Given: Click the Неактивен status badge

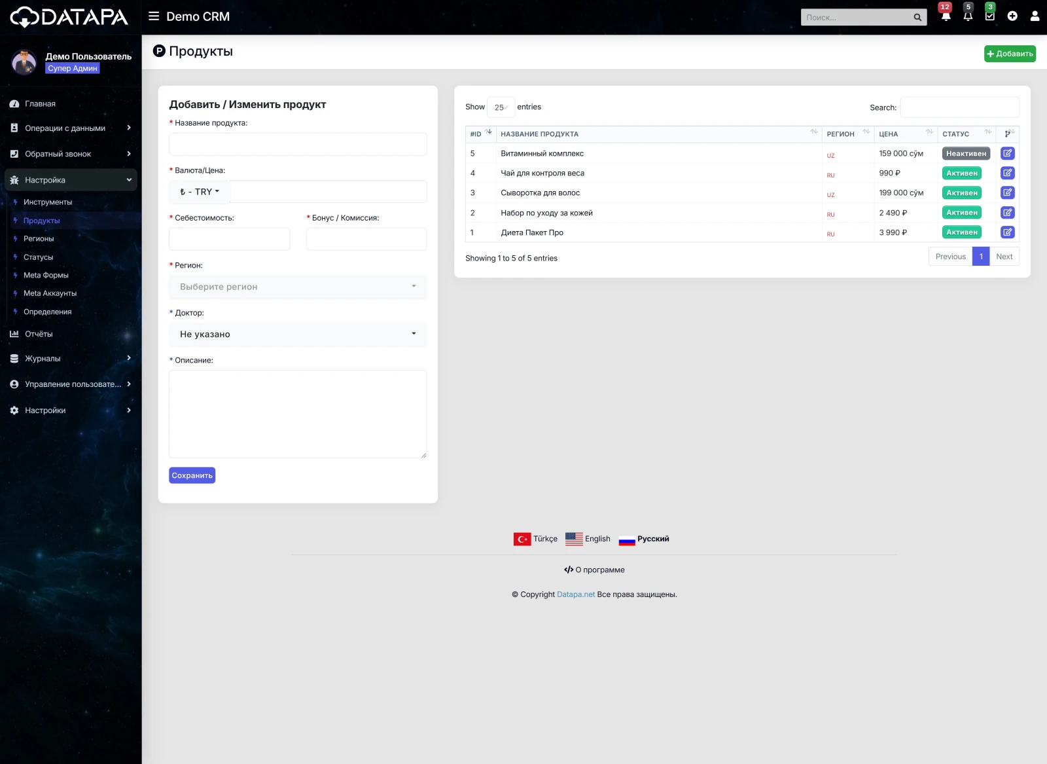Looking at the screenshot, I should point(966,154).
